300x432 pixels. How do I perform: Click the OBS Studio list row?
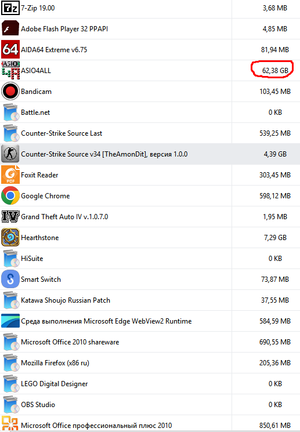point(150,405)
